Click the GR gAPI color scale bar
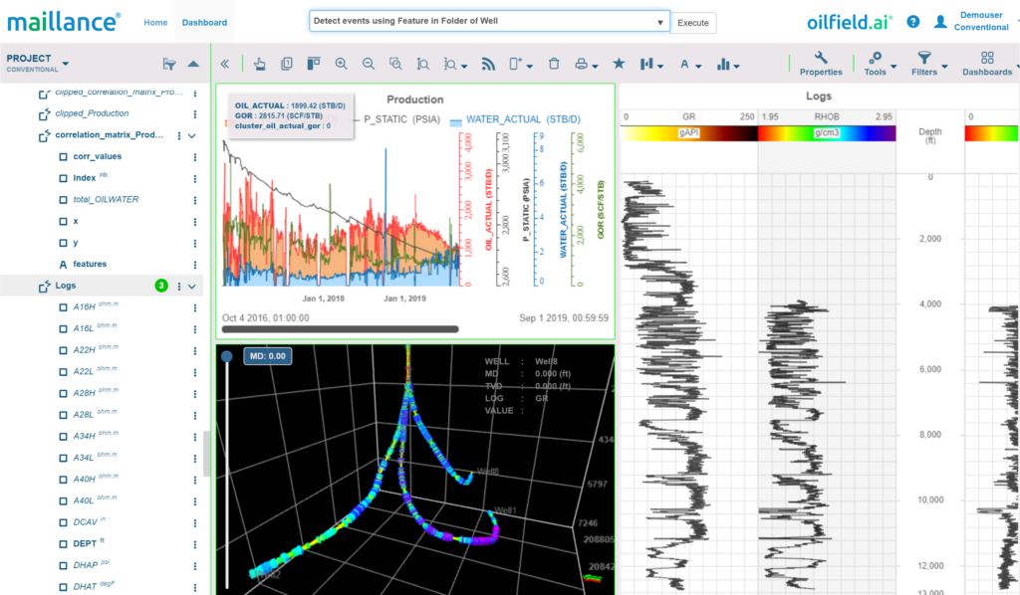The height and width of the screenshot is (595, 1020). tap(689, 133)
